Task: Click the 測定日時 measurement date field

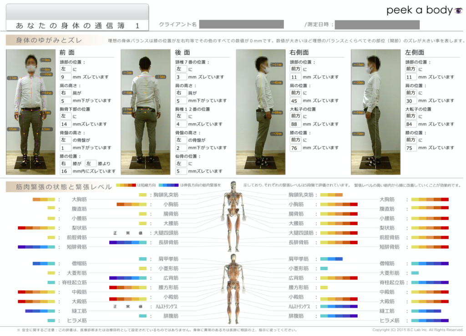Action: (377, 25)
